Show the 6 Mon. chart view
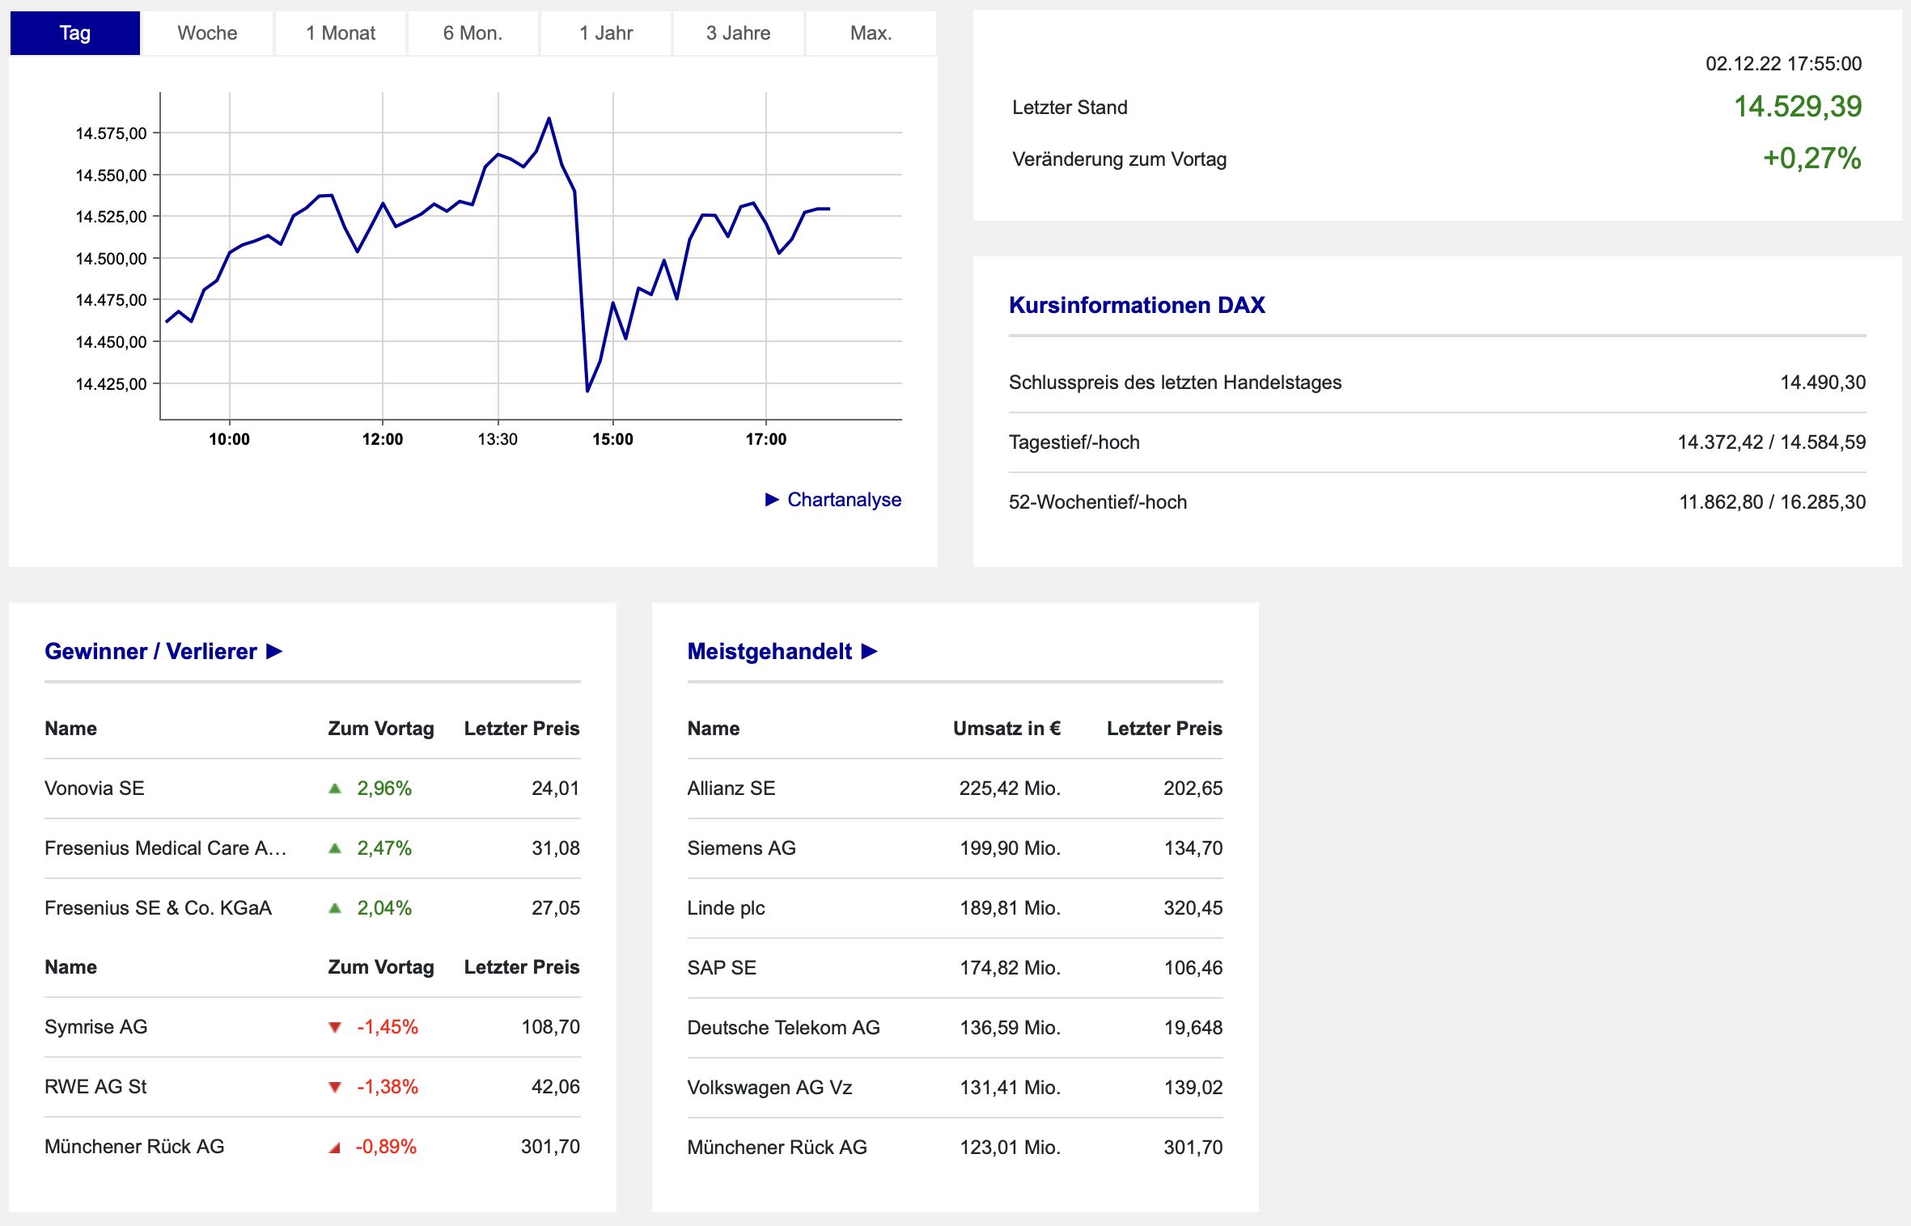This screenshot has height=1226, width=1911. (472, 33)
